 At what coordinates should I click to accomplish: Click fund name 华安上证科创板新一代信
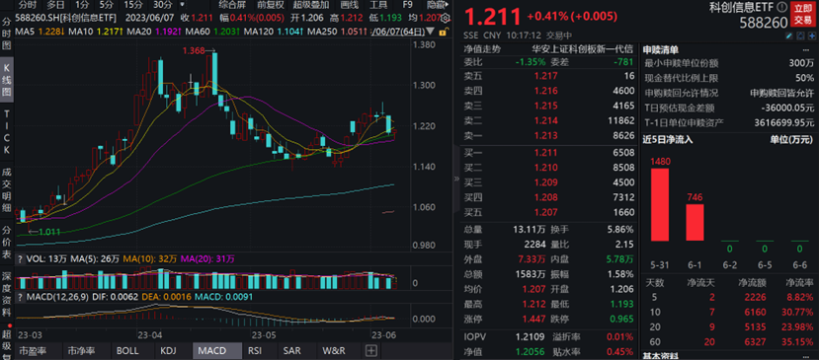[x=582, y=50]
